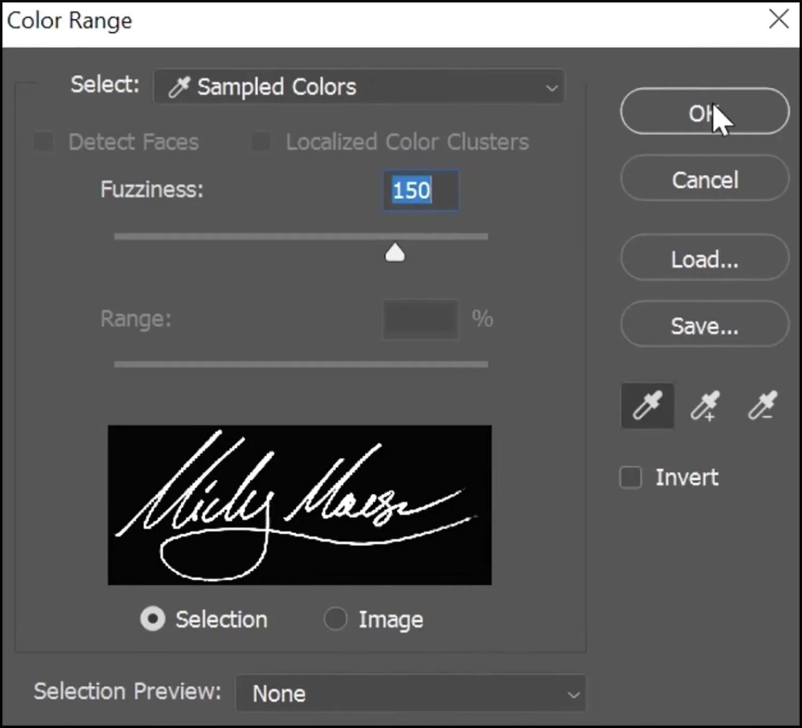Click Load to import saved settings
The image size is (802, 728).
click(704, 259)
